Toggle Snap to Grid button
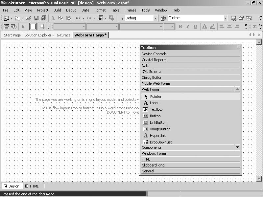 pyautogui.click(x=42, y=27)
